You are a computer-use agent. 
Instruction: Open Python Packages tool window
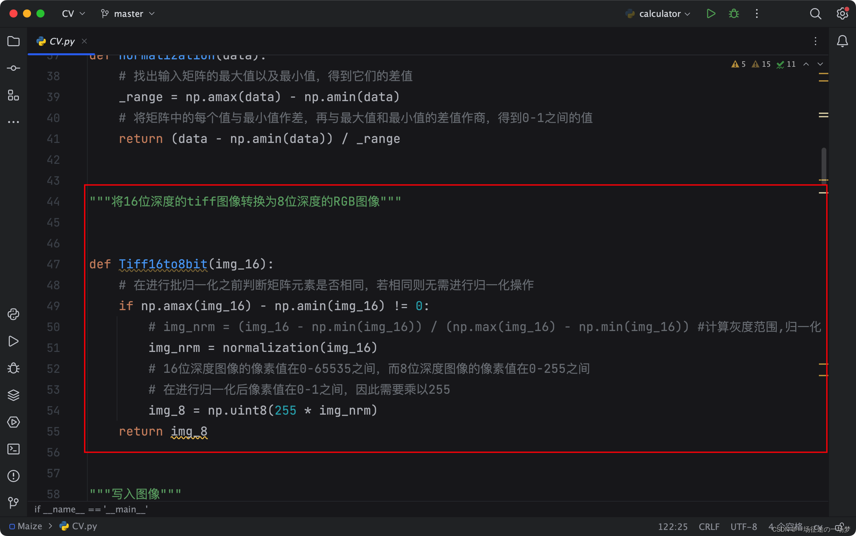point(13,314)
